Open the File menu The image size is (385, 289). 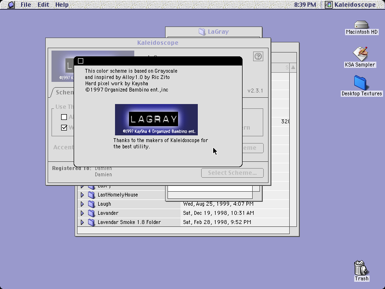tap(26, 5)
